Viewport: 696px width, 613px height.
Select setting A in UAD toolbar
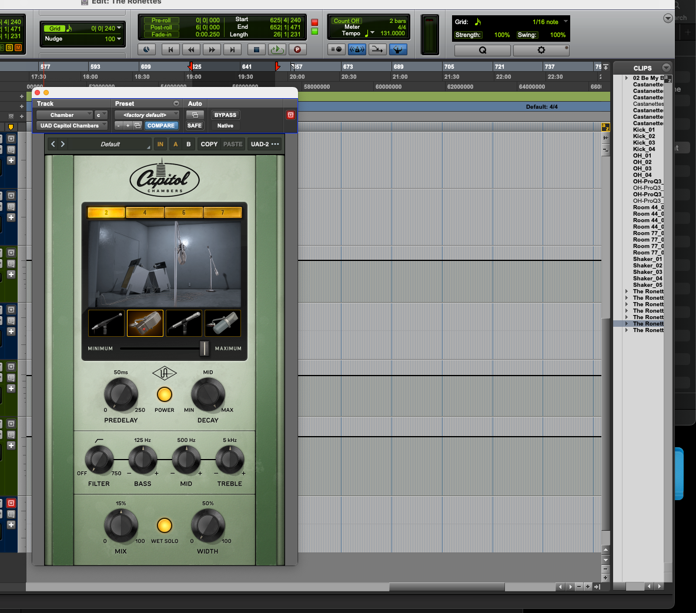(176, 144)
